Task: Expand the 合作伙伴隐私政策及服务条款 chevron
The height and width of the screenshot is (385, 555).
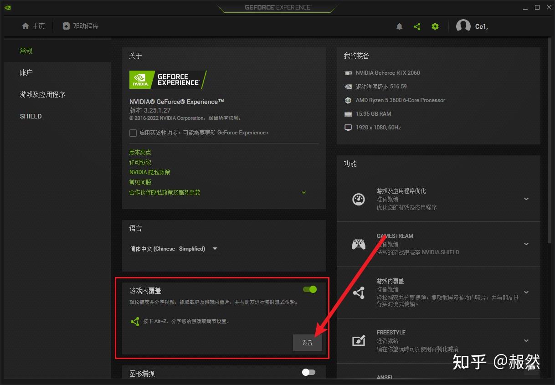Action: click(x=304, y=193)
